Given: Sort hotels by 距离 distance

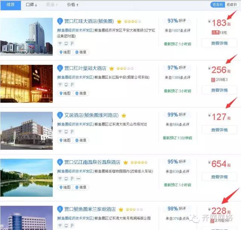Looking at the screenshot, I should coord(52,5).
